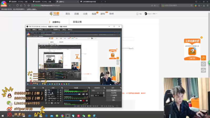This screenshot has height=118, width=210.
Task: Undock the OBS Mixer panel
Action: (89, 88)
